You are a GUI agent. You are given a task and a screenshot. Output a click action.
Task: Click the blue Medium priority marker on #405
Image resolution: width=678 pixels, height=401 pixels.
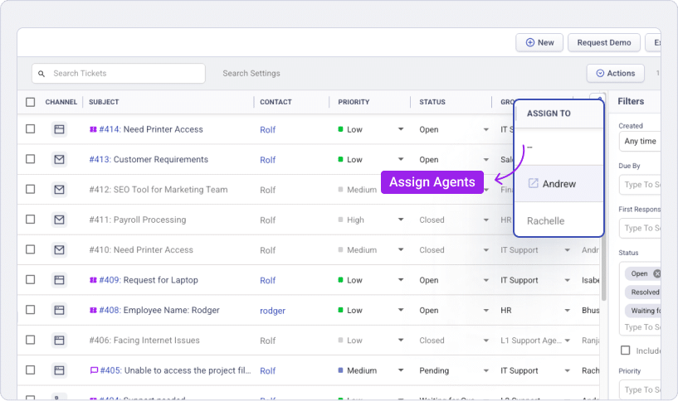(341, 370)
